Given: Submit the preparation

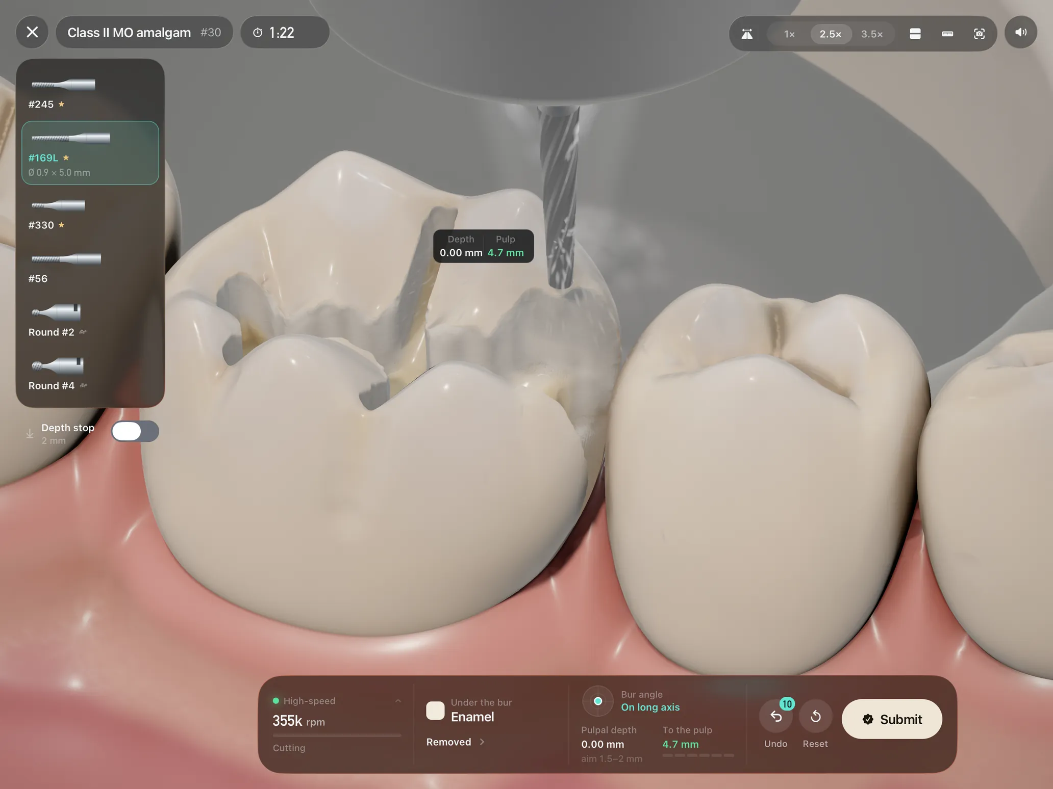Looking at the screenshot, I should [x=892, y=719].
